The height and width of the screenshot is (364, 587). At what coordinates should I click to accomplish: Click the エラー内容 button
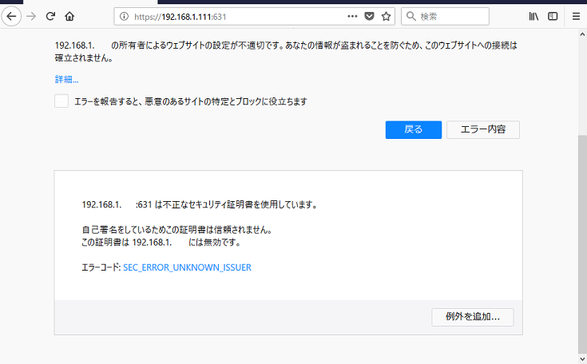[x=483, y=130]
